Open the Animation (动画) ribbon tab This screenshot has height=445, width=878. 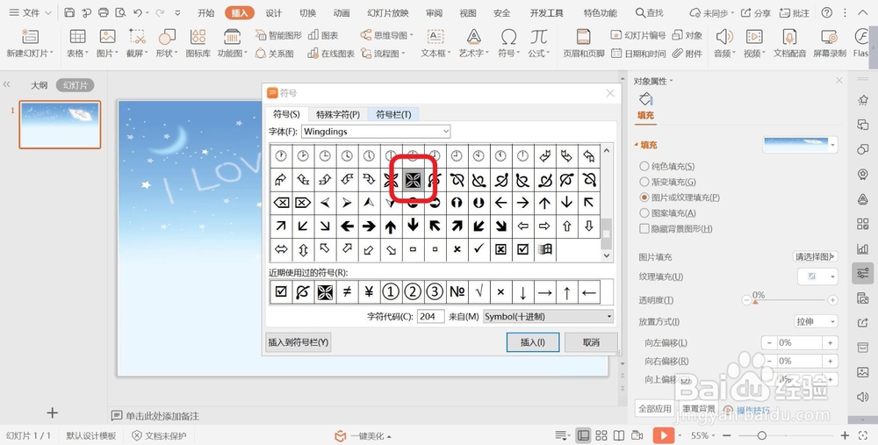pyautogui.click(x=342, y=13)
